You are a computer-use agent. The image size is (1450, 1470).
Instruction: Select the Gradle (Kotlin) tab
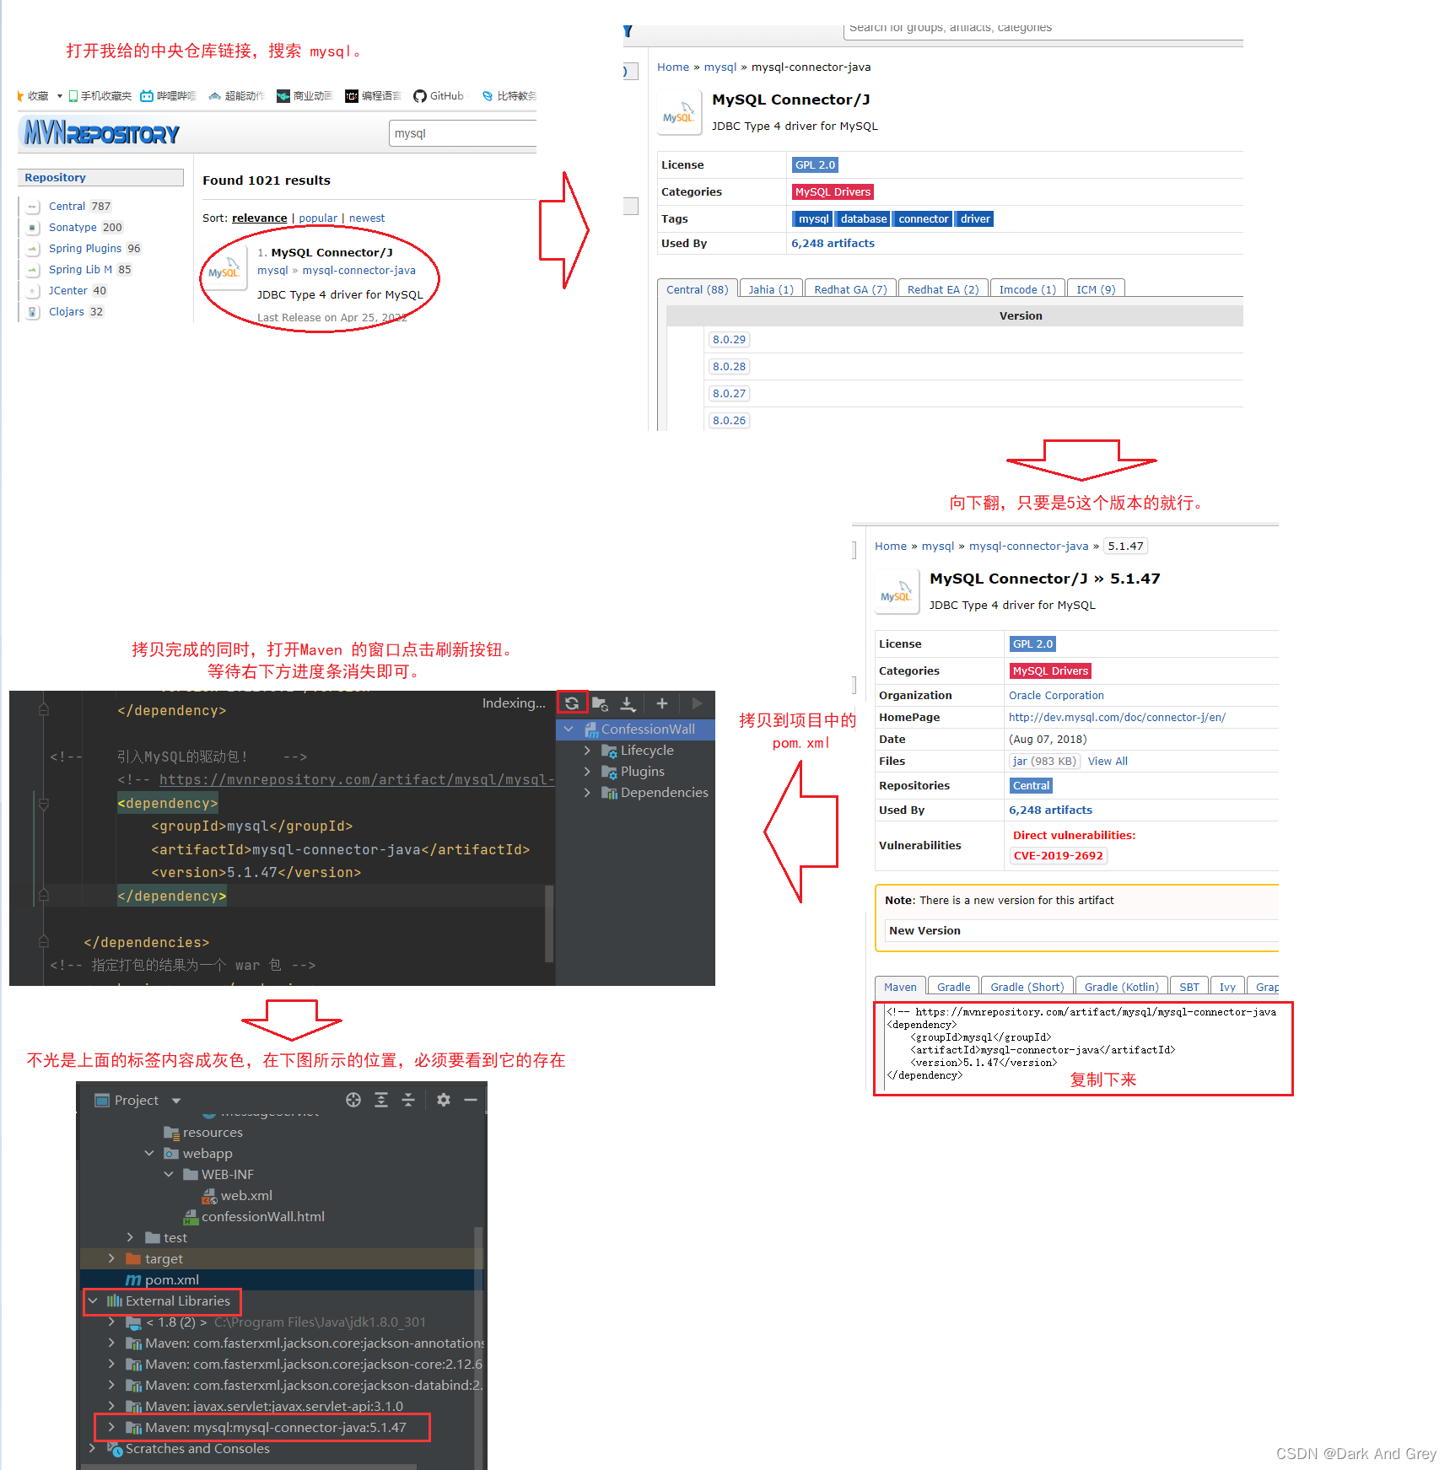pos(1121,987)
